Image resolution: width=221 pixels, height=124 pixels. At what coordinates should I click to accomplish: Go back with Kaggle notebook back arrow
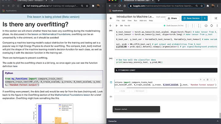pyautogui.click(x=111, y=18)
